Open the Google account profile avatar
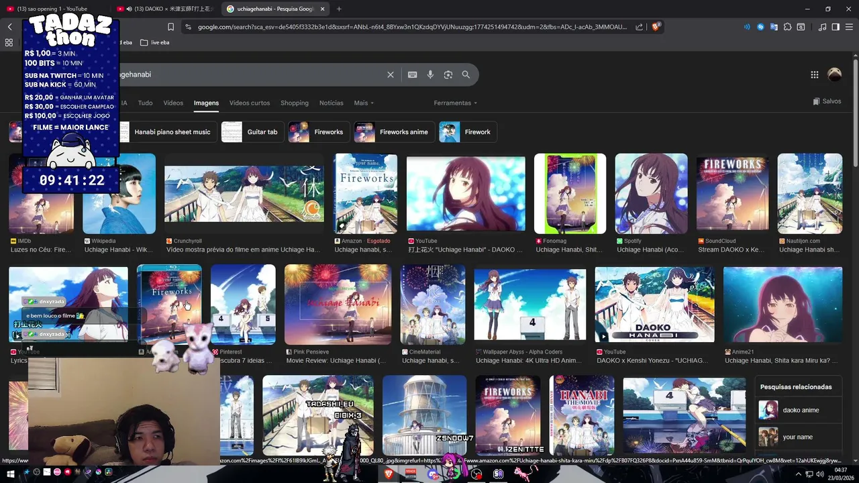 click(x=835, y=74)
